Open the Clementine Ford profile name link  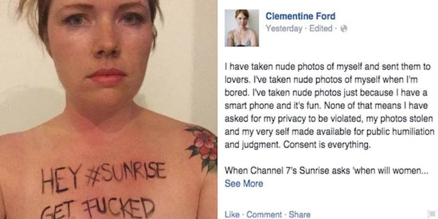tap(300, 16)
